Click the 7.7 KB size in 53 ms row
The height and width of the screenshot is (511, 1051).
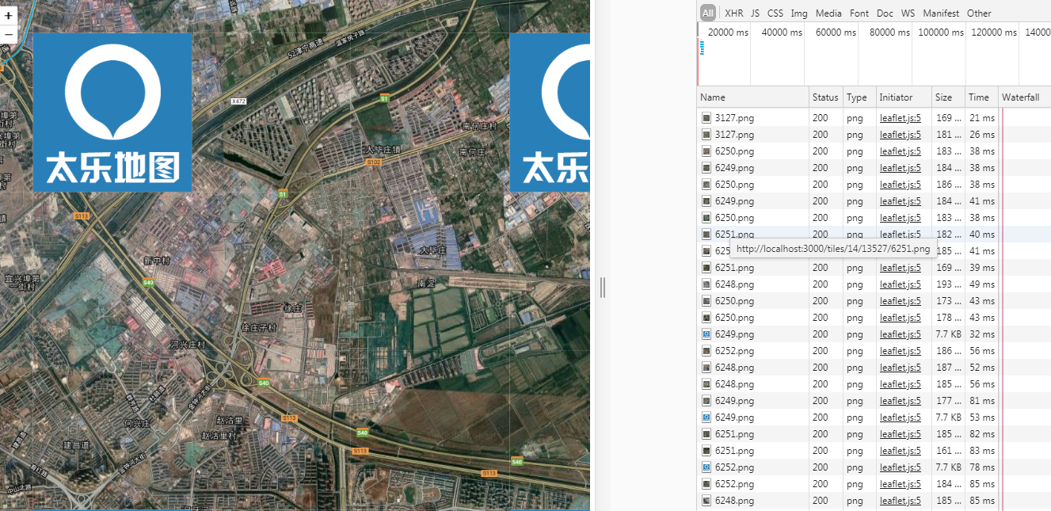948,418
